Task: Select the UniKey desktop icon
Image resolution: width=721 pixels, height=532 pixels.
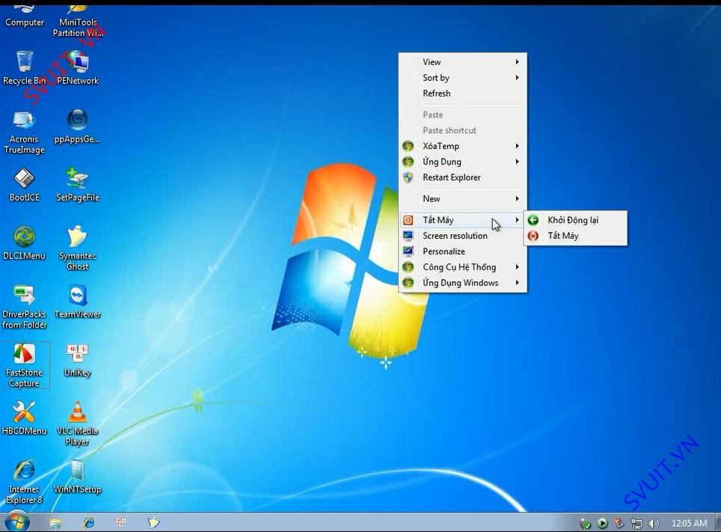Action: coord(77,361)
